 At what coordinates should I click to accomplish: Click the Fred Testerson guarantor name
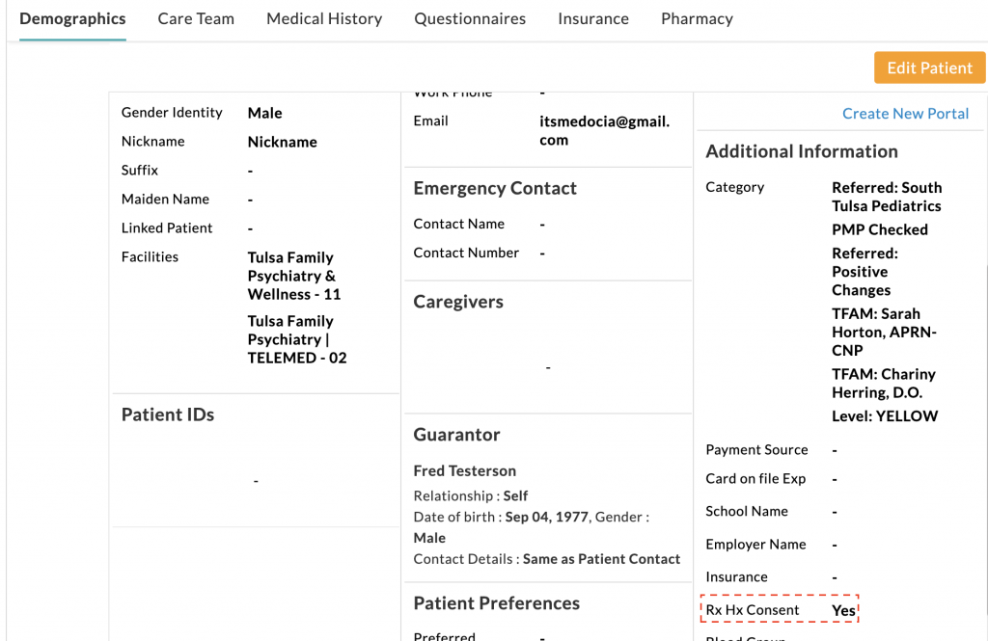click(x=464, y=470)
